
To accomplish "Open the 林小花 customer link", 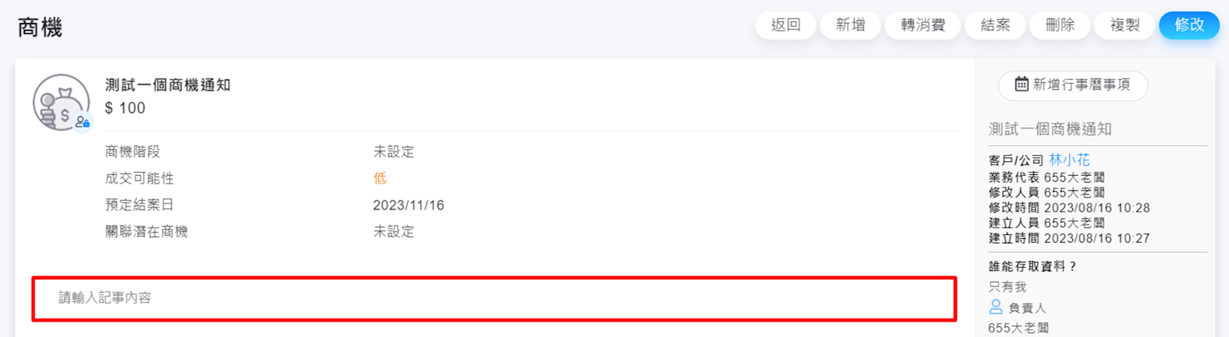I will pos(1069,160).
